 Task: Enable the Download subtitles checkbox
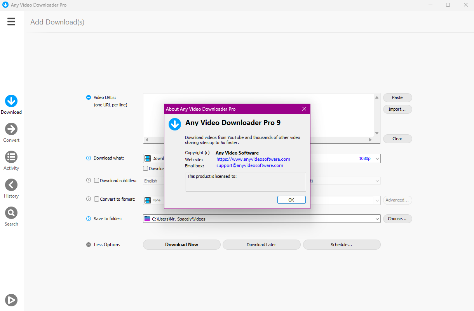97,181
